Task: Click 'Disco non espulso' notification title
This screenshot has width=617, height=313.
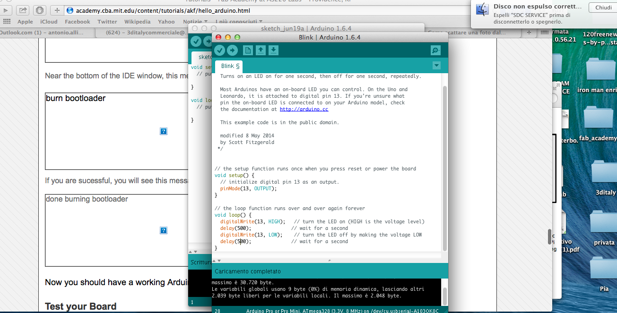Action: click(538, 7)
